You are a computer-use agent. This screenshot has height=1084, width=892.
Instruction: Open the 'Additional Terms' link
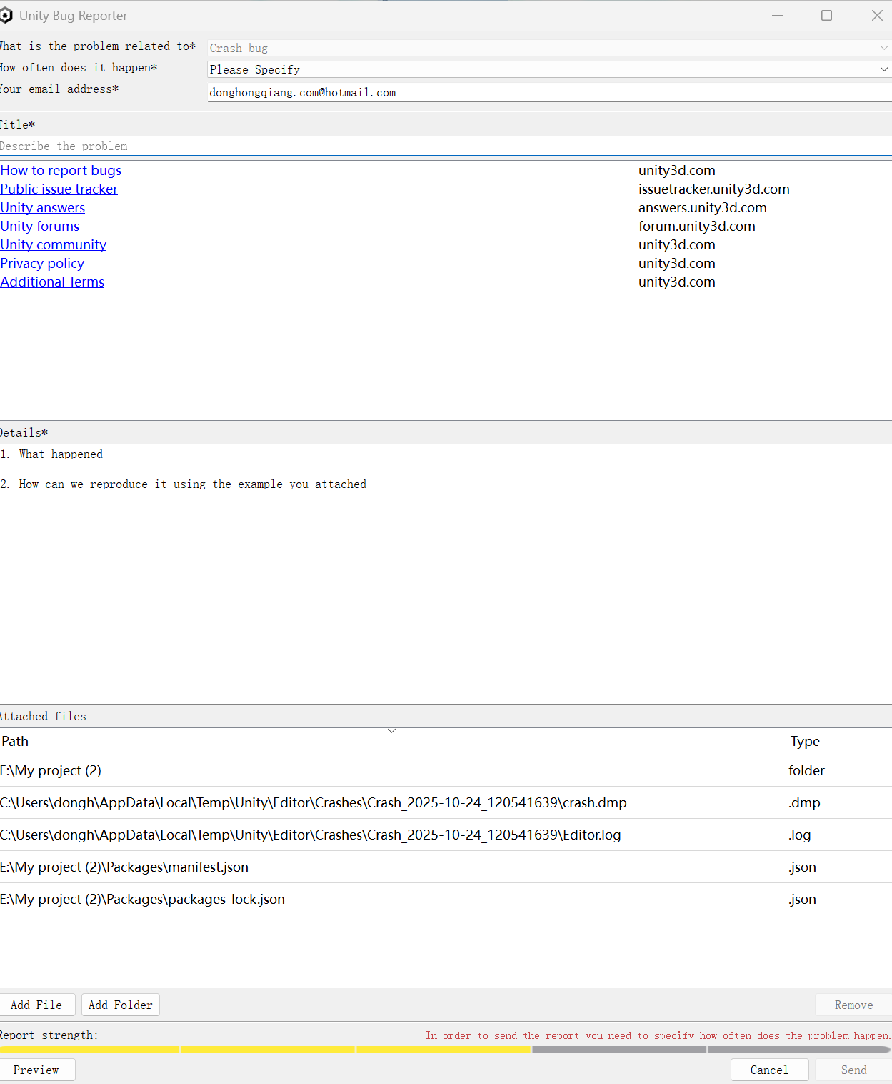pos(52,282)
